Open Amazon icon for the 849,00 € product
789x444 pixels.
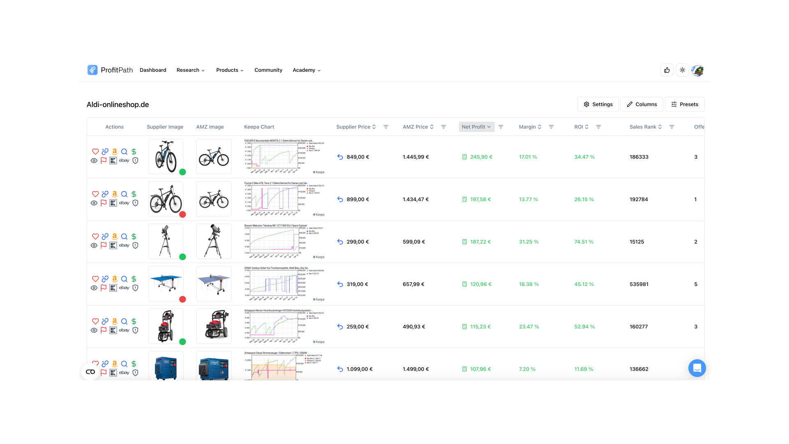coord(115,152)
